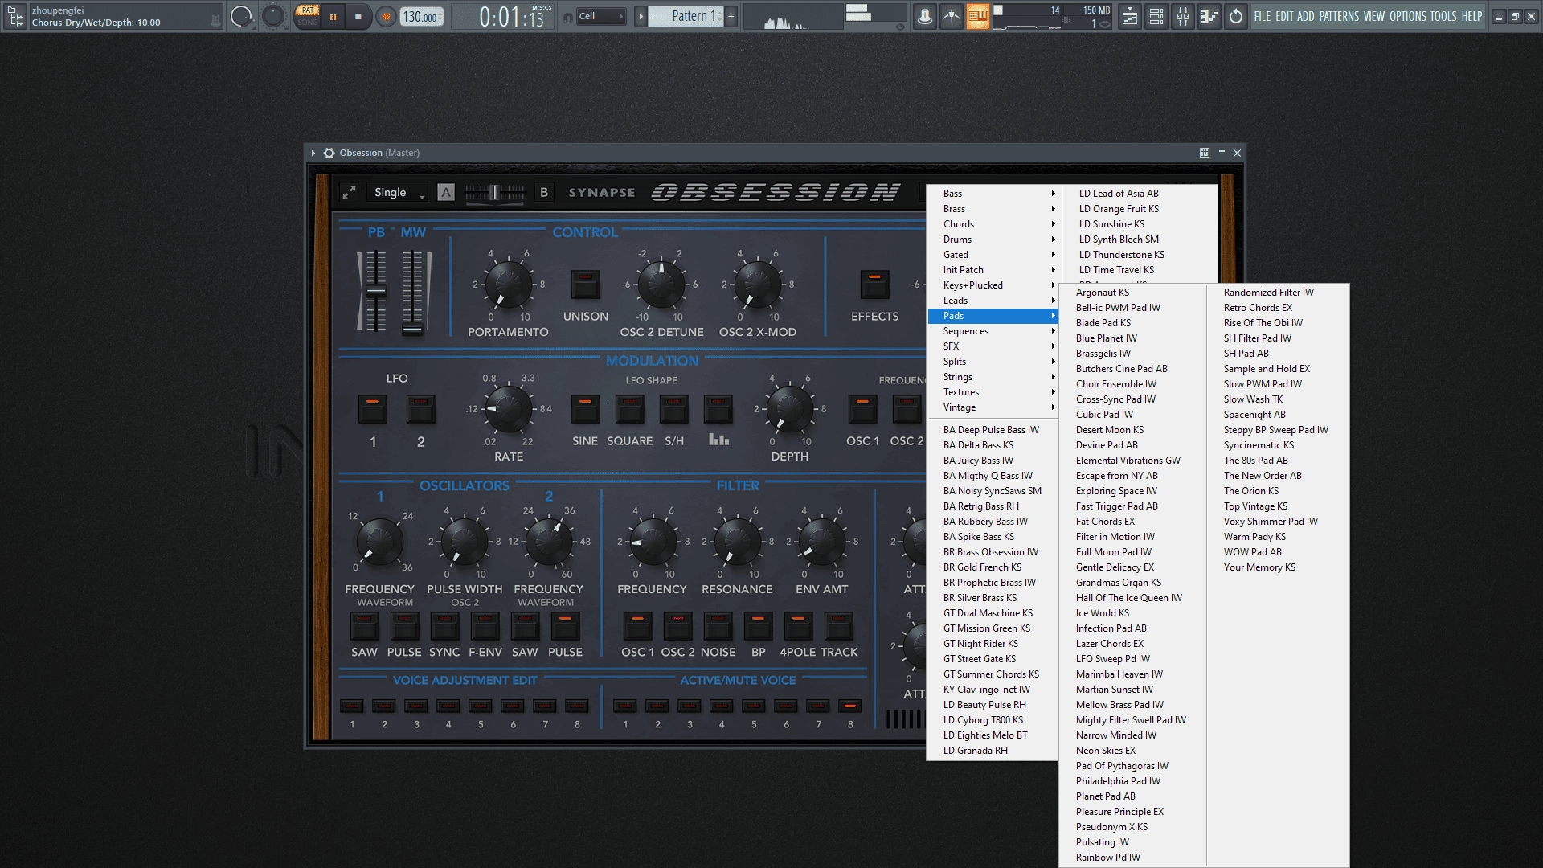Toggle filter 4POLE button
The width and height of the screenshot is (1543, 868).
798,626
